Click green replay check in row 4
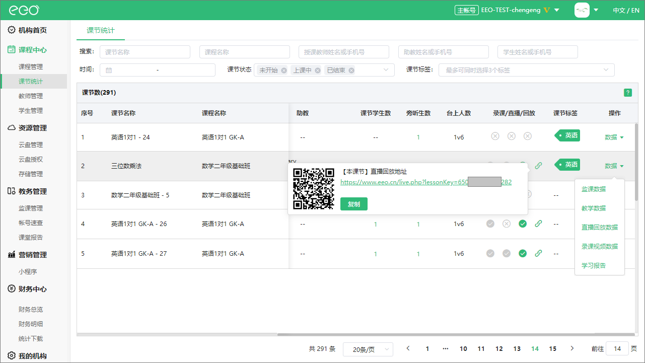Screen dimensions: 645x363 (523, 224)
